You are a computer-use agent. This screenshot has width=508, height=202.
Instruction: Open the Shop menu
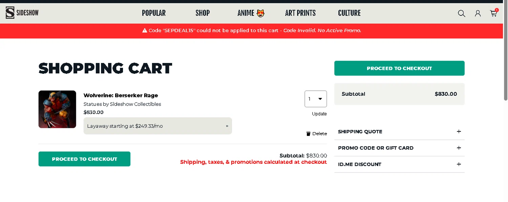(x=203, y=13)
